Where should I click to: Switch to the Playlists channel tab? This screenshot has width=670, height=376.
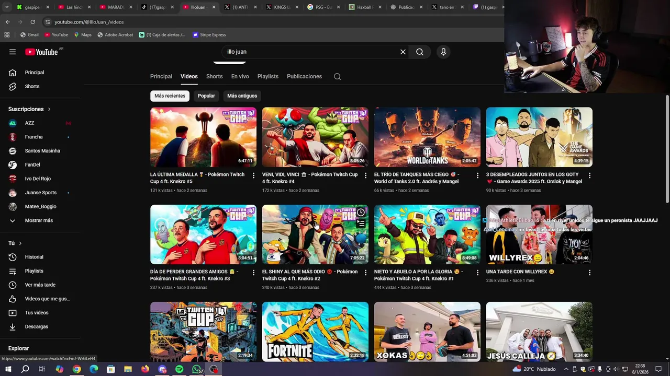click(x=268, y=76)
